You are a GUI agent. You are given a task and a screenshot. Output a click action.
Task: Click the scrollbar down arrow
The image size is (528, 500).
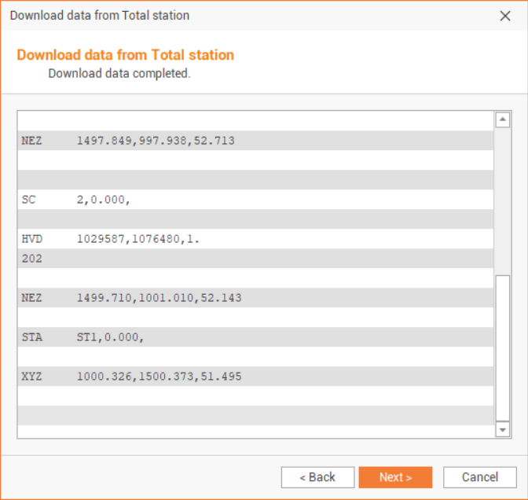click(x=503, y=430)
